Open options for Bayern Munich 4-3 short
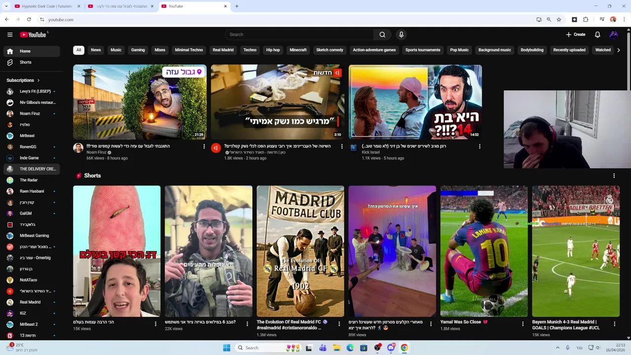This screenshot has width=631, height=355. (614, 324)
